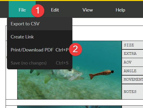
Task: Choose Print/Download PDF option
Action: [x=40, y=50]
